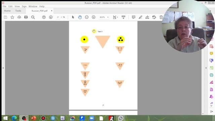
Task: Open the File menu
Action: coord(4,6)
